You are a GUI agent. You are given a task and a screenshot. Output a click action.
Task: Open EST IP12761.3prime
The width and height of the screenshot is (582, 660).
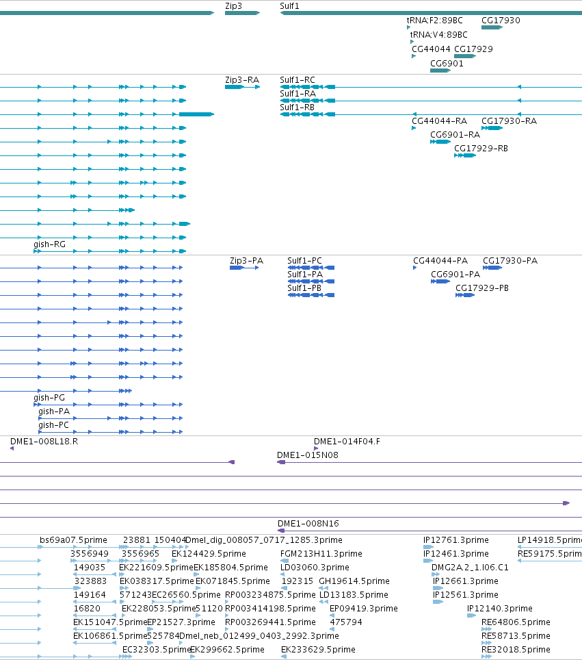456,540
